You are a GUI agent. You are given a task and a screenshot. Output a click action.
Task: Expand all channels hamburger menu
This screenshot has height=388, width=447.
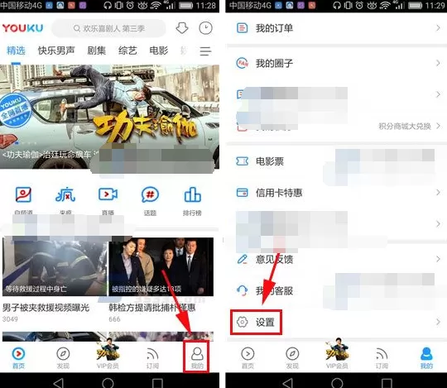[x=205, y=51]
